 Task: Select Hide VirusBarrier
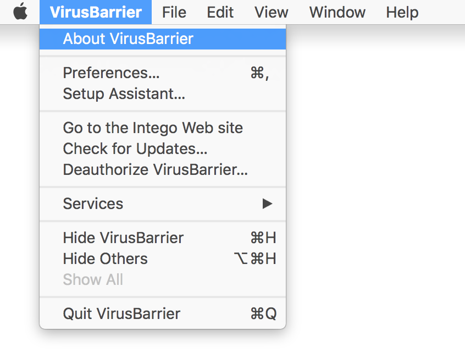[x=163, y=238]
